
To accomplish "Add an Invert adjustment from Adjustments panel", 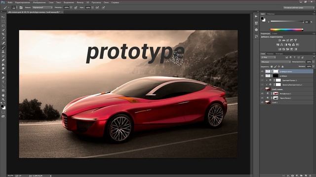I will point(280,49).
